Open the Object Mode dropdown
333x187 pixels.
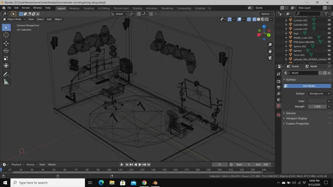pos(14,19)
